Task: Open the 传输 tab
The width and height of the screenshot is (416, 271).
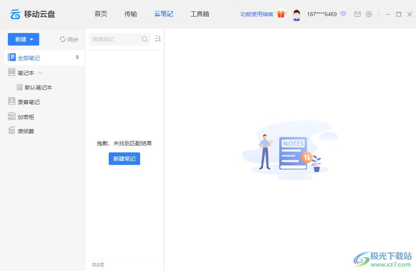Action: point(131,14)
